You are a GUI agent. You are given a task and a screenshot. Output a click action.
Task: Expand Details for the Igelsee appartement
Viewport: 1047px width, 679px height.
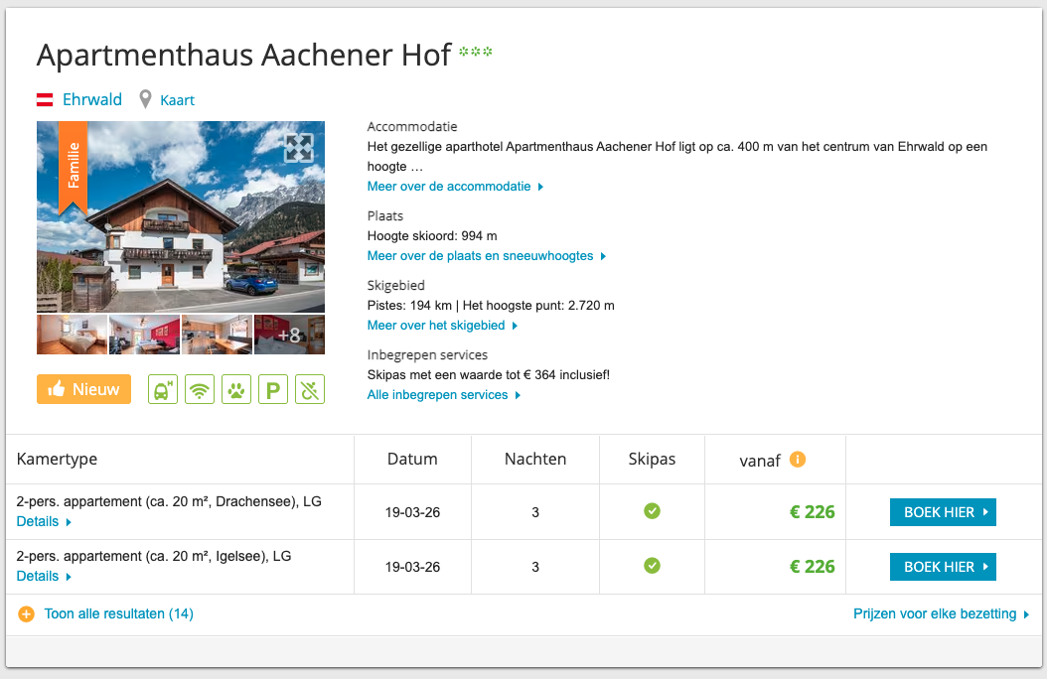tap(38, 576)
